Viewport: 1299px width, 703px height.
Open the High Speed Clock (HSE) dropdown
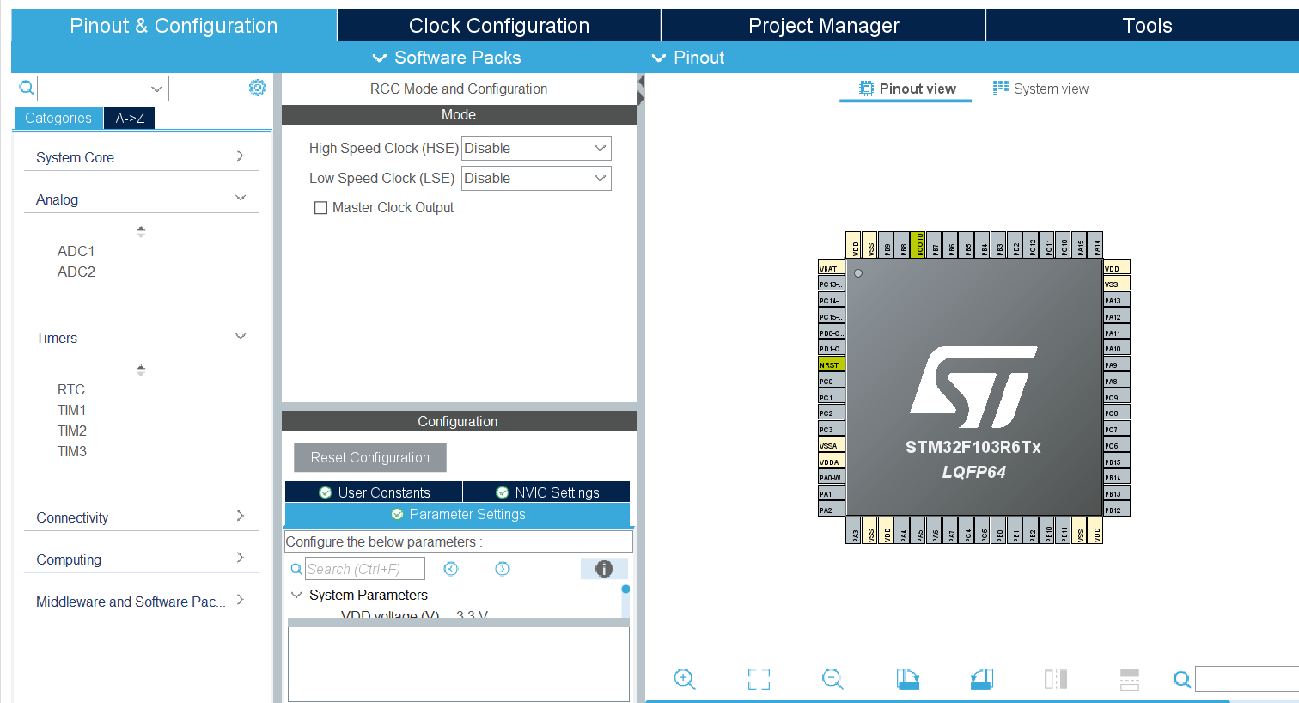(536, 148)
